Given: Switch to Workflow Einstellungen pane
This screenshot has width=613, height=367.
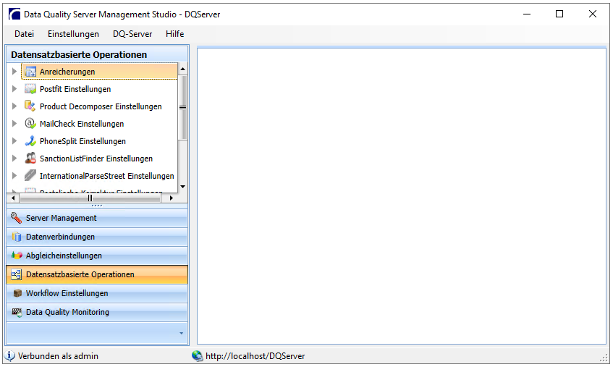Looking at the screenshot, I should (x=97, y=293).
